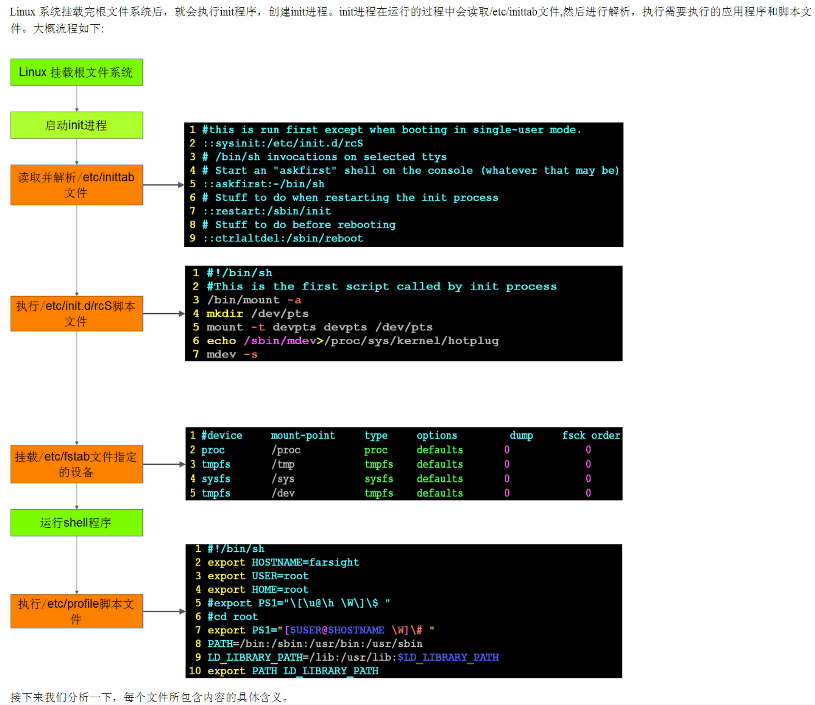Click 'export HOME=root' line
Image resolution: width=815 pixels, height=705 pixels.
click(x=258, y=589)
